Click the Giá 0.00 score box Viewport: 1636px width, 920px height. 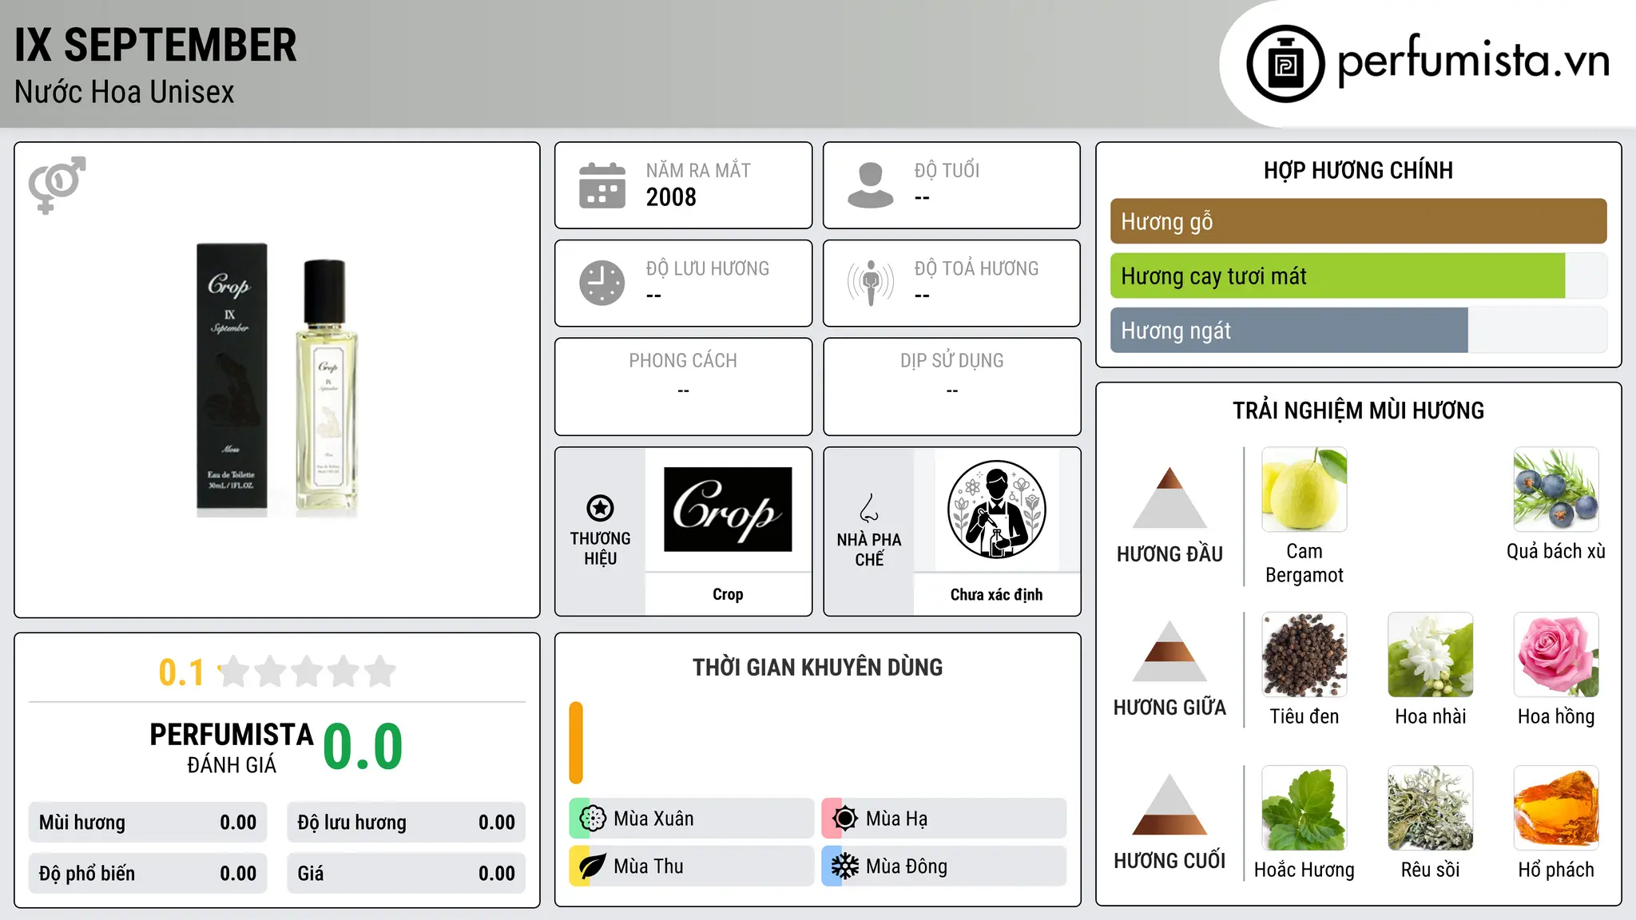(x=407, y=874)
